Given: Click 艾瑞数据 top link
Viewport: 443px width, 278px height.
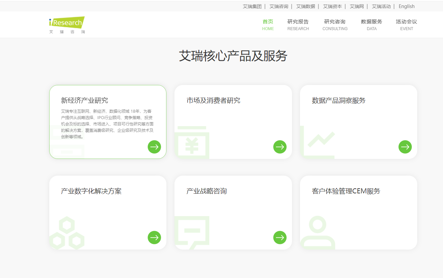Looking at the screenshot, I should [x=306, y=6].
